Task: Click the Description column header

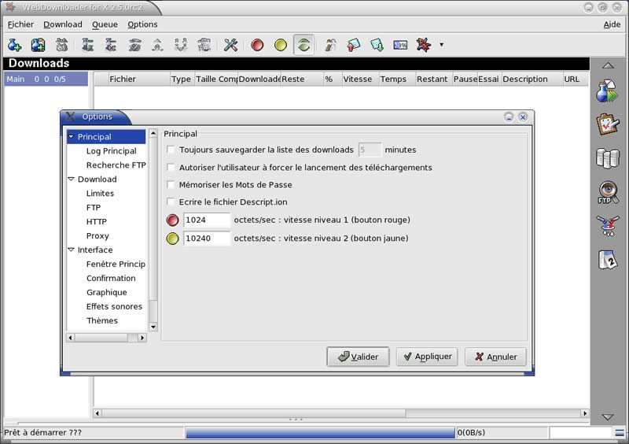Action: coord(532,80)
